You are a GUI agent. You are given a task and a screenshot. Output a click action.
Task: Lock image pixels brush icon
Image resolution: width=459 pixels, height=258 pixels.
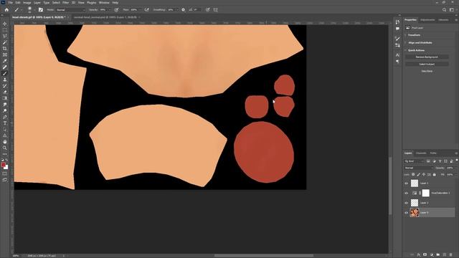pyautogui.click(x=419, y=175)
